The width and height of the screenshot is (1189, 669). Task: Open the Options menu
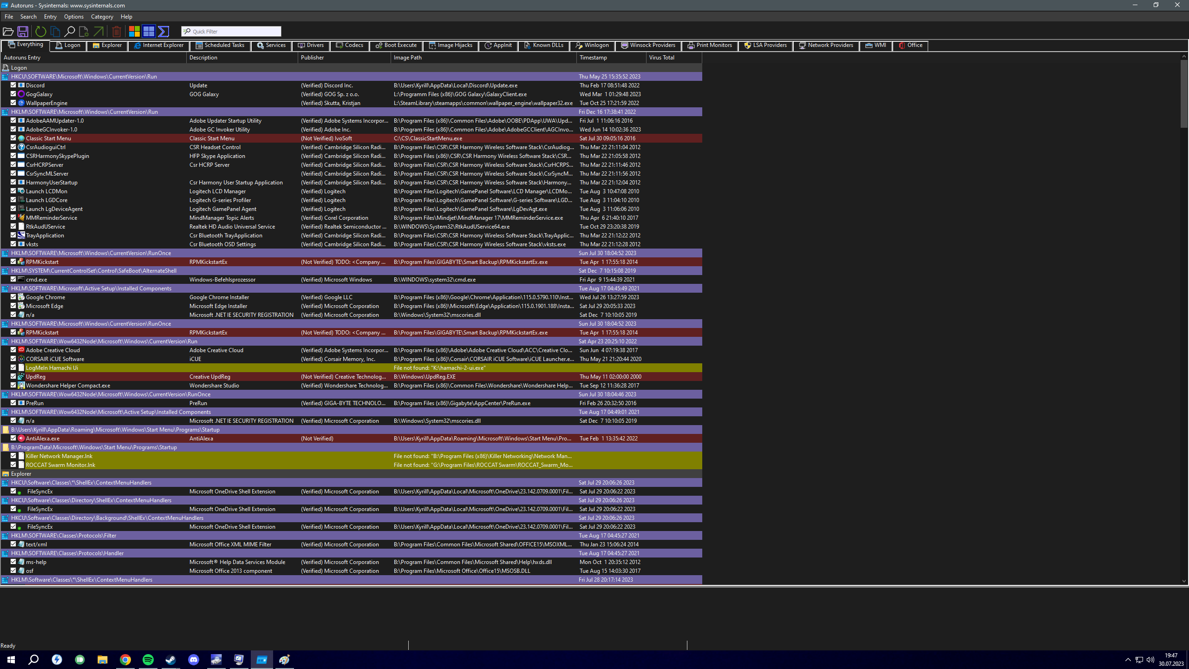(73, 17)
